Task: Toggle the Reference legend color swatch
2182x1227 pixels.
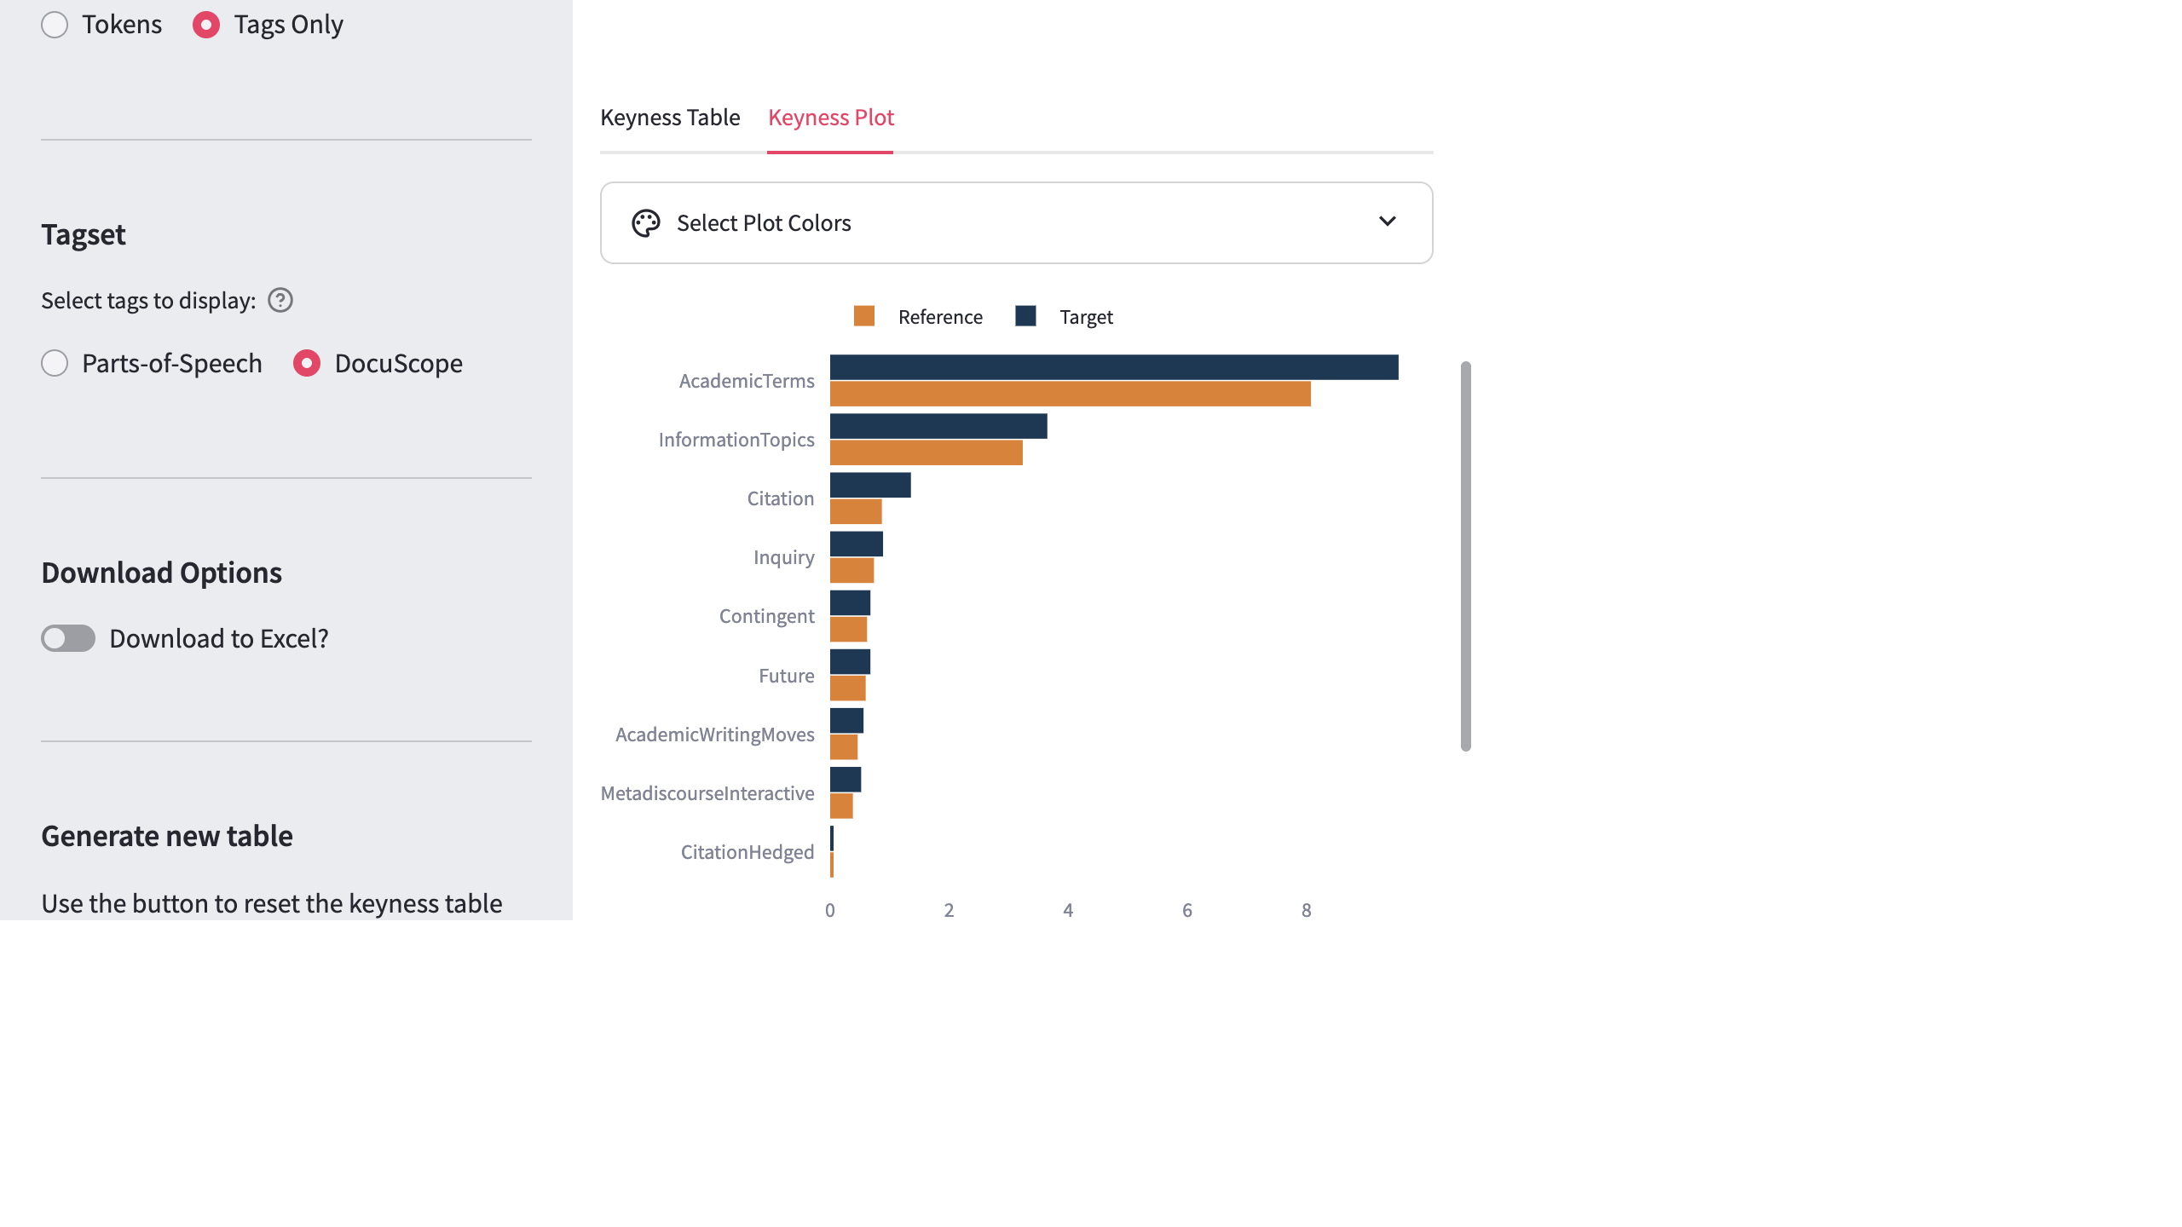Action: 864,316
